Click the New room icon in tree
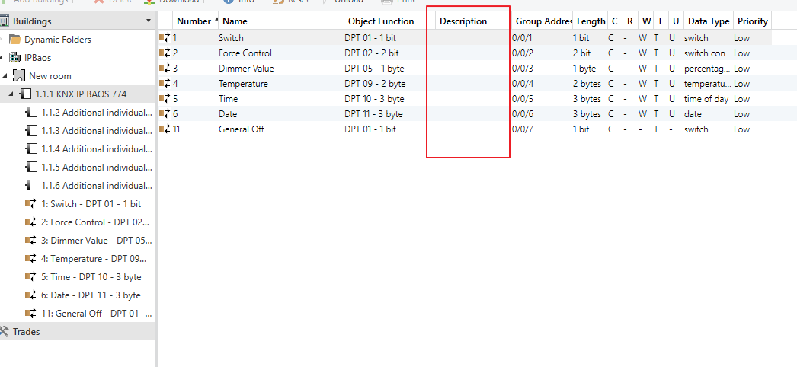Screen dimensions: 797x367 click(20, 76)
